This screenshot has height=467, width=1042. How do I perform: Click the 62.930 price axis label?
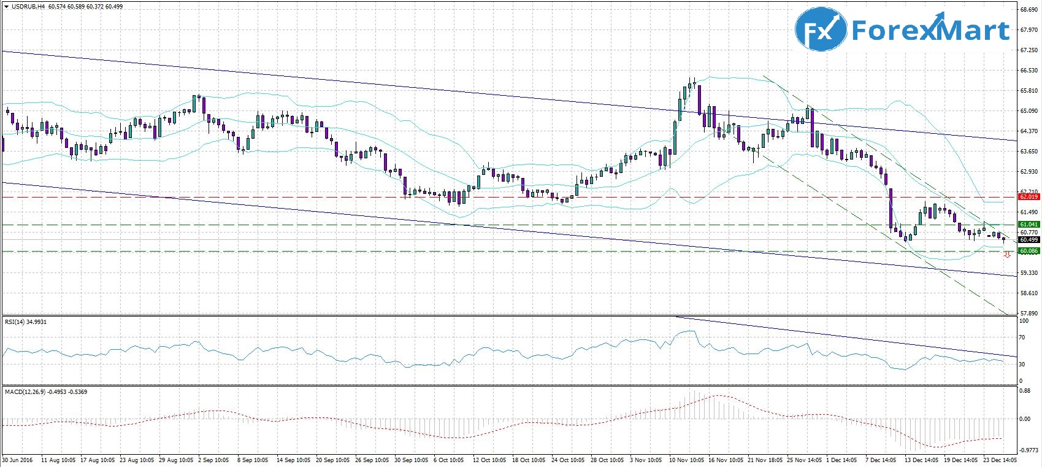(x=1029, y=171)
